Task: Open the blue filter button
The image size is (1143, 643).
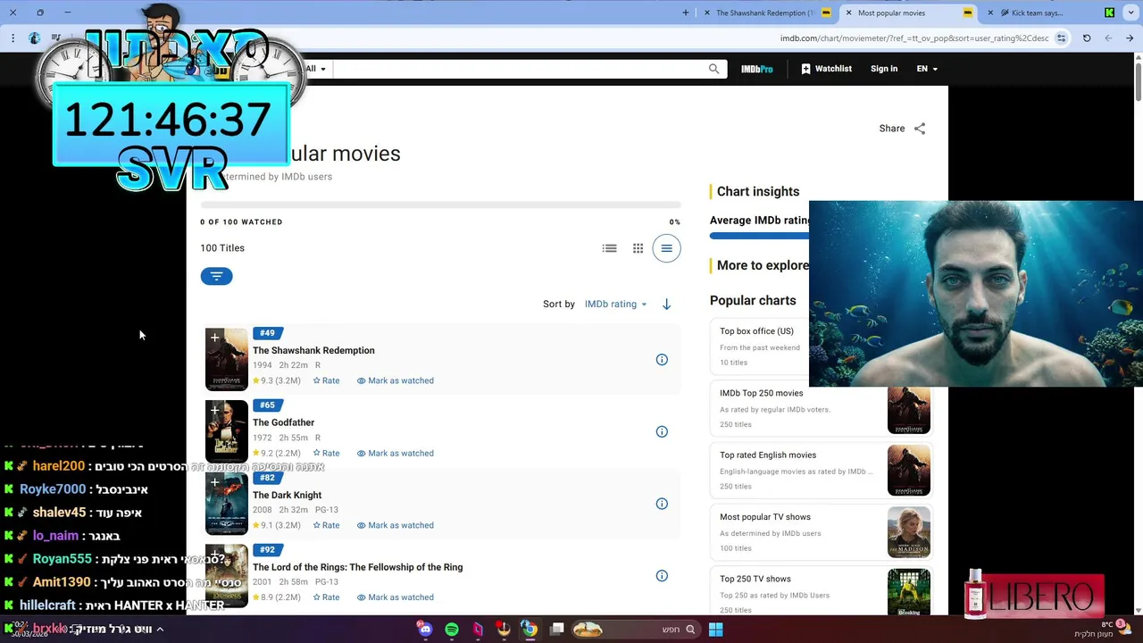Action: pos(216,276)
